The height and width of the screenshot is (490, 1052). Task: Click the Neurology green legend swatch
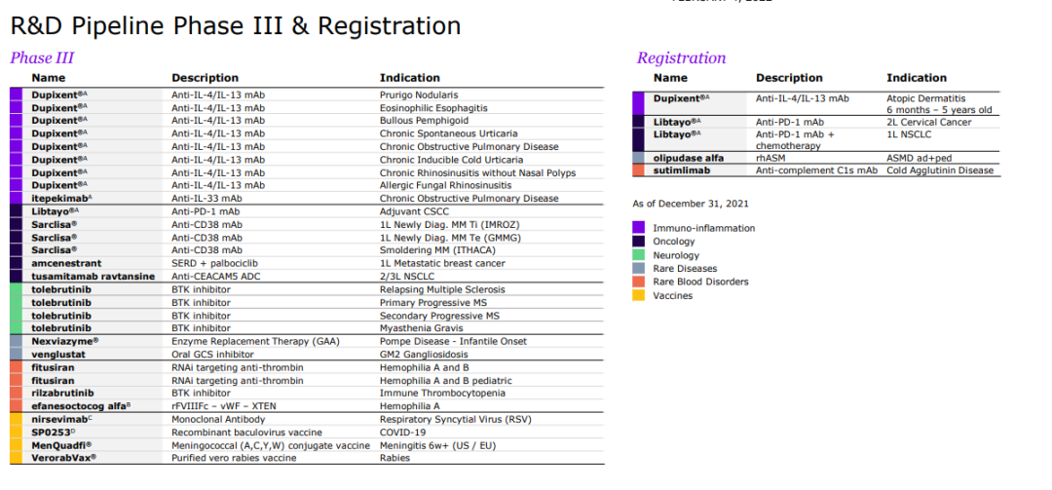(x=638, y=255)
